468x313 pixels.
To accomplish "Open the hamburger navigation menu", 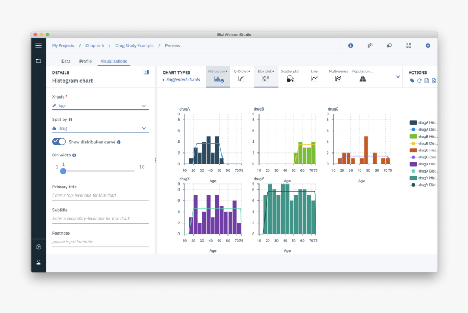I will [x=39, y=46].
